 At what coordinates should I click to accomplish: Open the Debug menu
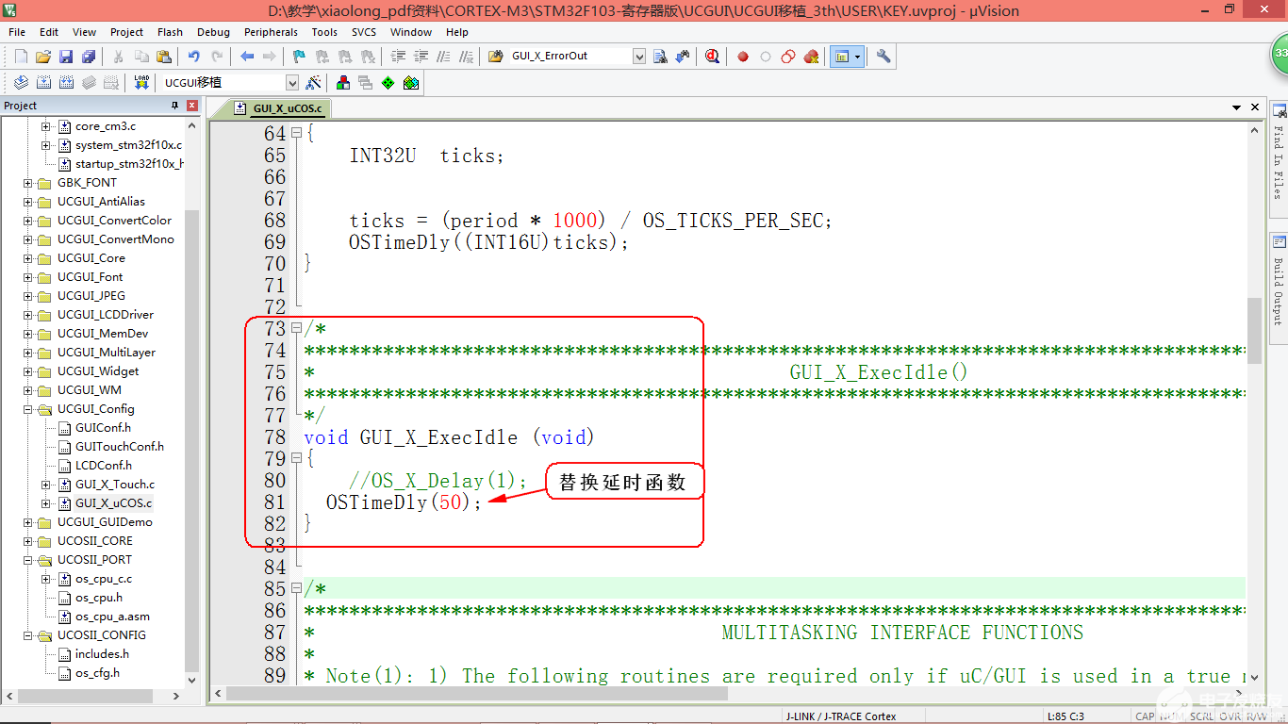click(213, 32)
